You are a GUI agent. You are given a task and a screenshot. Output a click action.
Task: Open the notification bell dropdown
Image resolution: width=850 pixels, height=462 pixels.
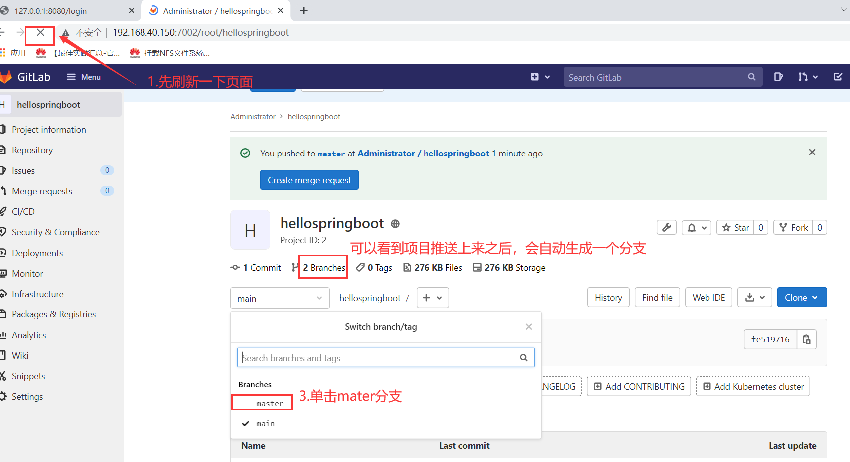[696, 227]
